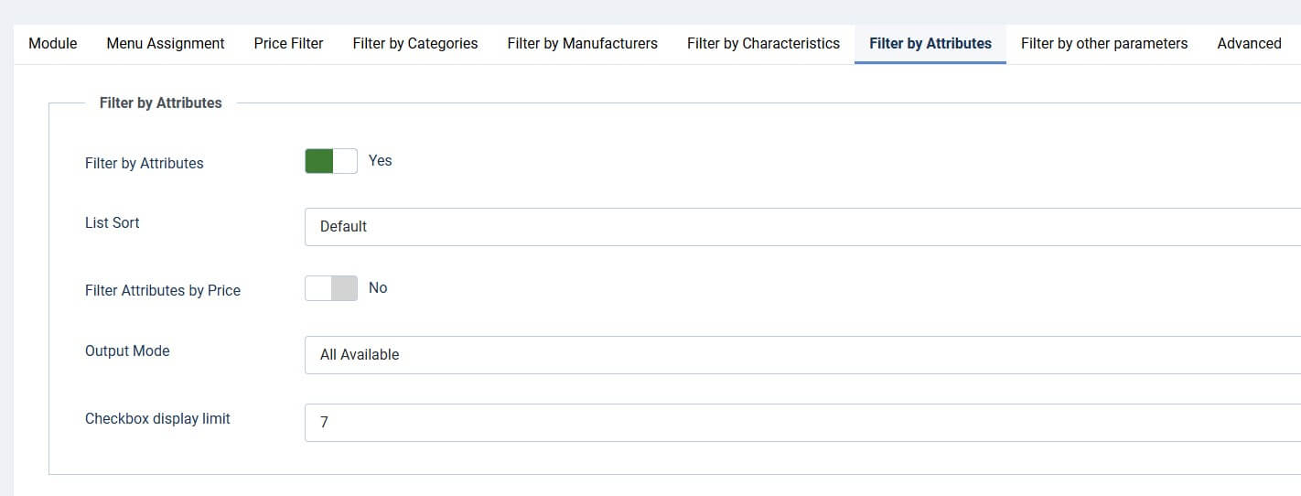1301x496 pixels.
Task: Switch to Filter by Characteristics tab
Action: click(x=763, y=43)
